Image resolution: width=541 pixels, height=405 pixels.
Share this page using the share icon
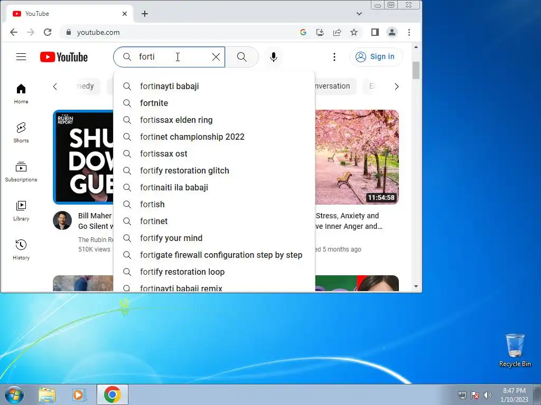point(337,32)
